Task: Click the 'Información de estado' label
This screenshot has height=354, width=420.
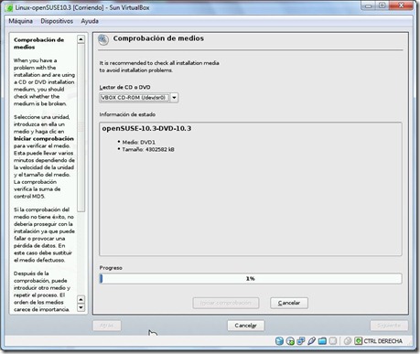Action: pos(127,114)
